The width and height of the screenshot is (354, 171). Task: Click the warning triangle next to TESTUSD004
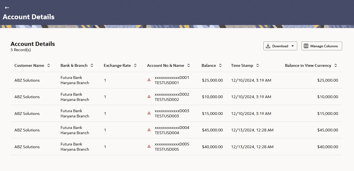[x=149, y=130]
